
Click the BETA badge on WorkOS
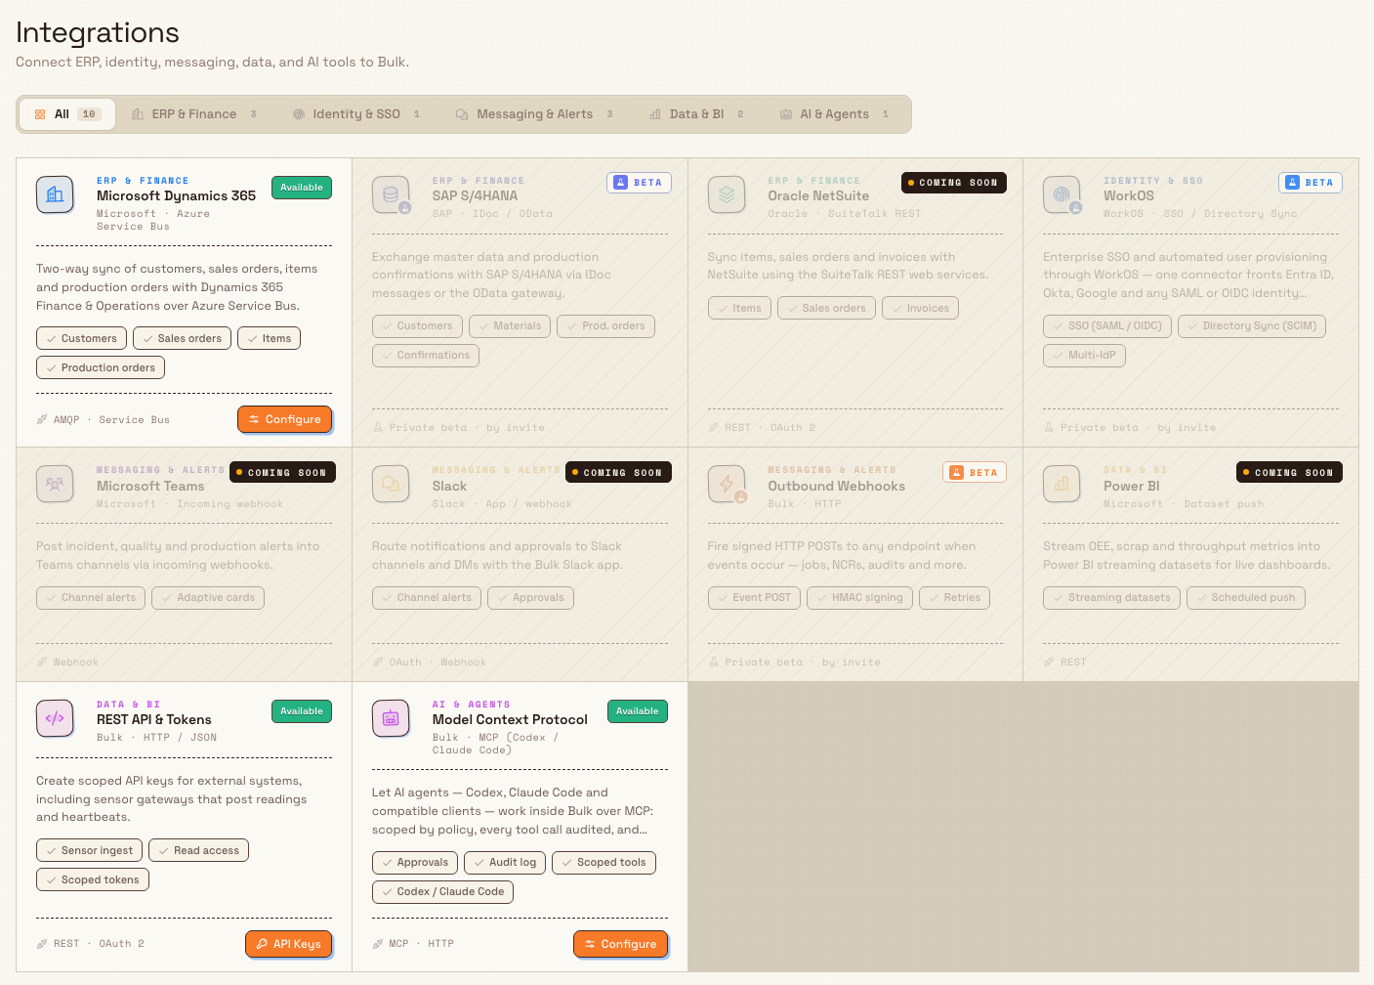tap(1310, 183)
